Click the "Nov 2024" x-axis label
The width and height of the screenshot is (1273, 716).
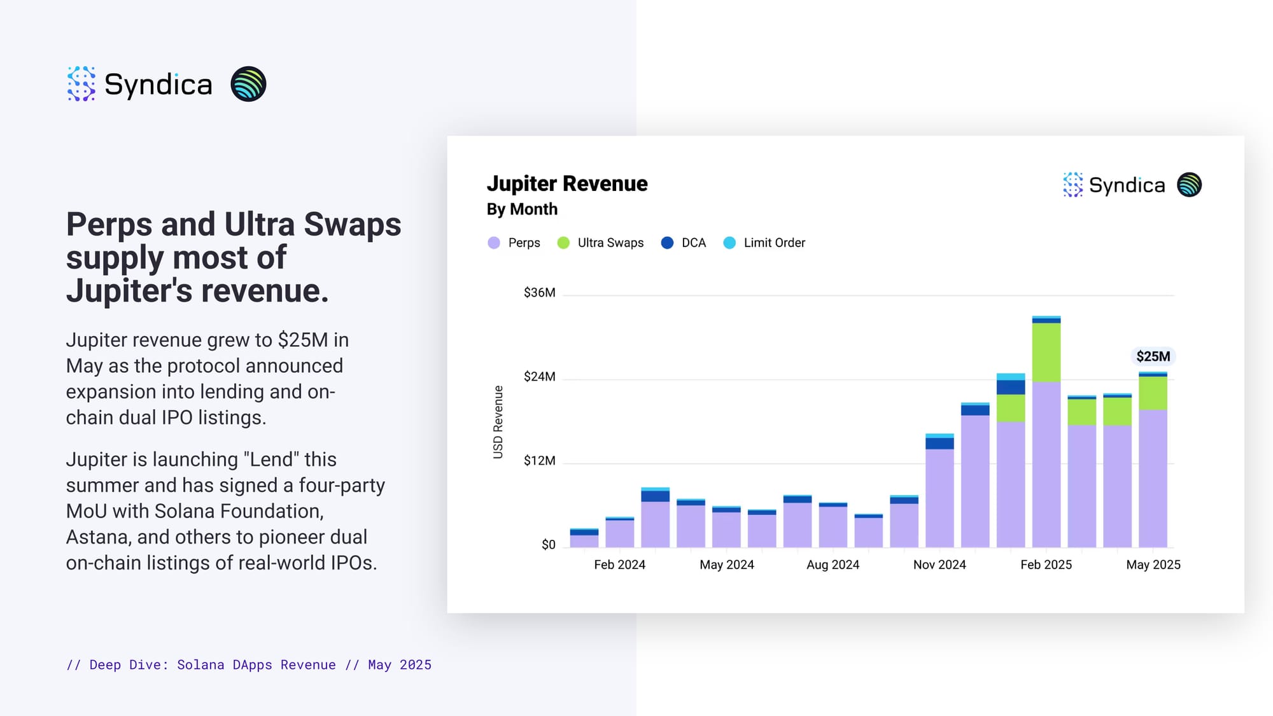939,565
